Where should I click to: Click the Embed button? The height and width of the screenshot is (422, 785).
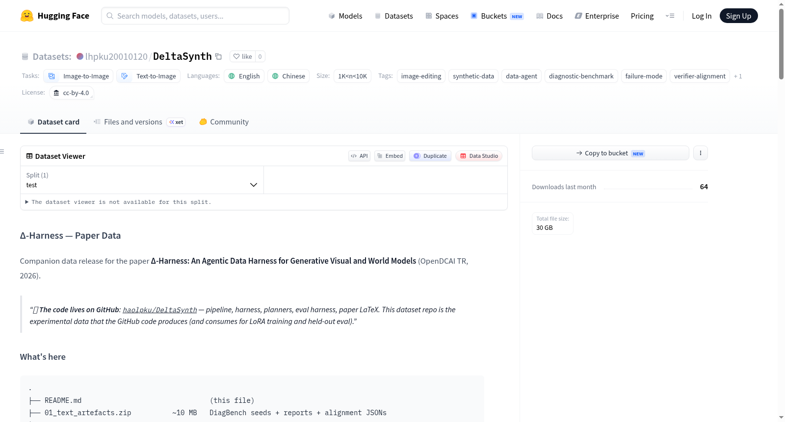tap(390, 156)
